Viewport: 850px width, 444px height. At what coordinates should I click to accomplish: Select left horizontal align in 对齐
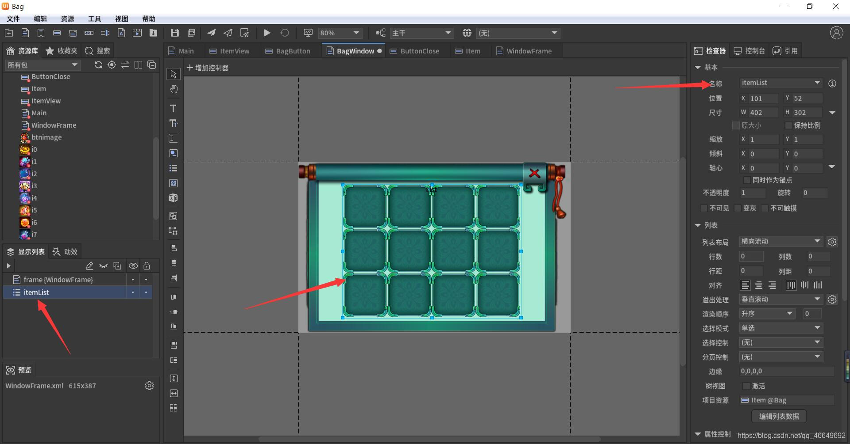pos(746,285)
